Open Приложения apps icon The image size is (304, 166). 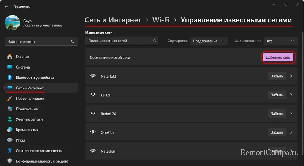coord(10,109)
